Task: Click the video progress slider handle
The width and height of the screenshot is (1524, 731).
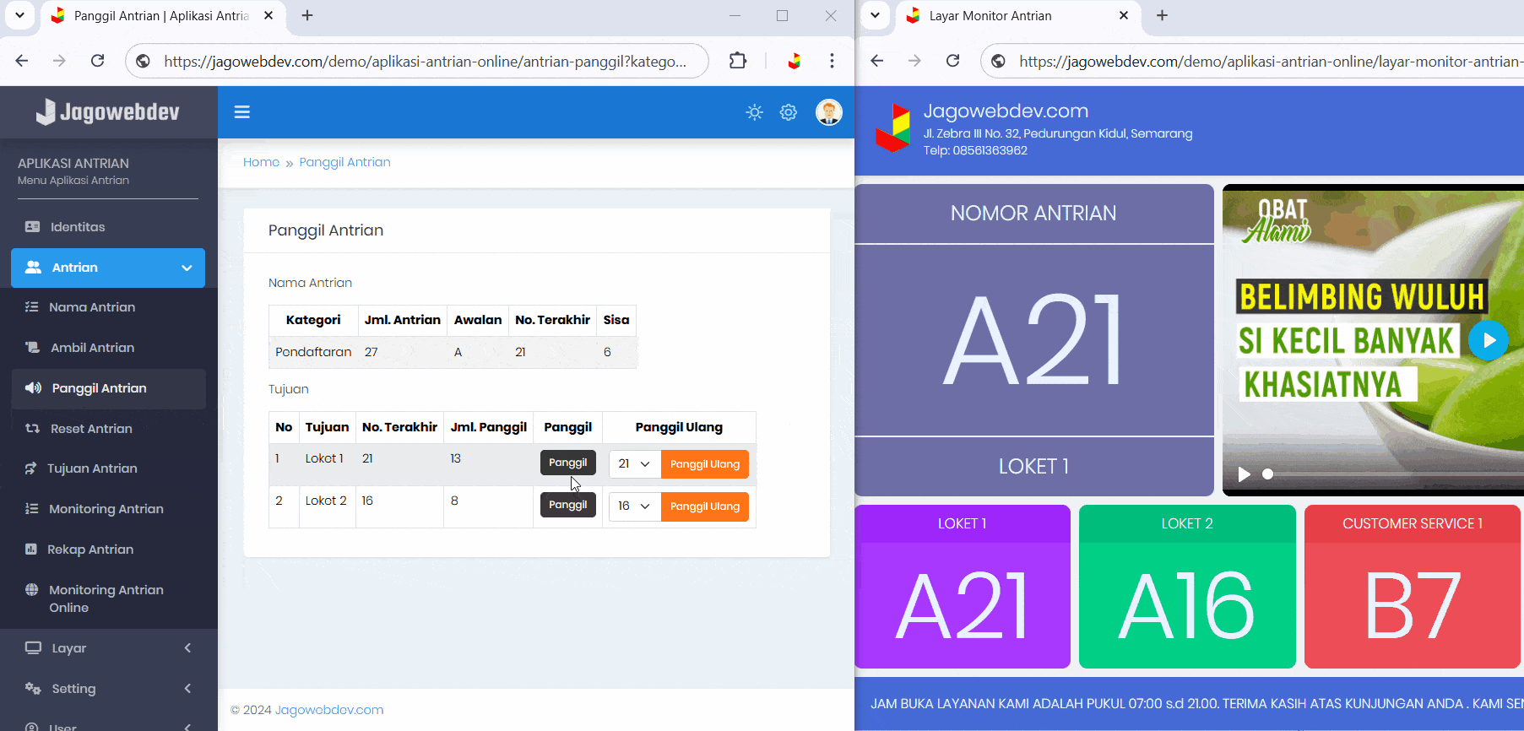Action: [x=1267, y=474]
